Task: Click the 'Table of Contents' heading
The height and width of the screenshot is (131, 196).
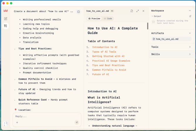Action: pyautogui.click(x=101, y=41)
